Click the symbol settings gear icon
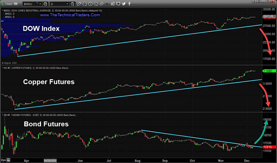Viewport: 277px width, 163px height. point(45,4)
